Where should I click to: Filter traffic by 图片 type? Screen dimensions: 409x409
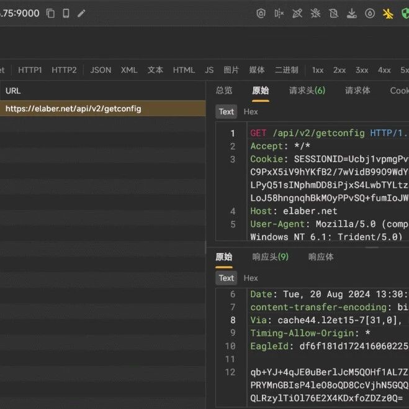click(x=231, y=70)
